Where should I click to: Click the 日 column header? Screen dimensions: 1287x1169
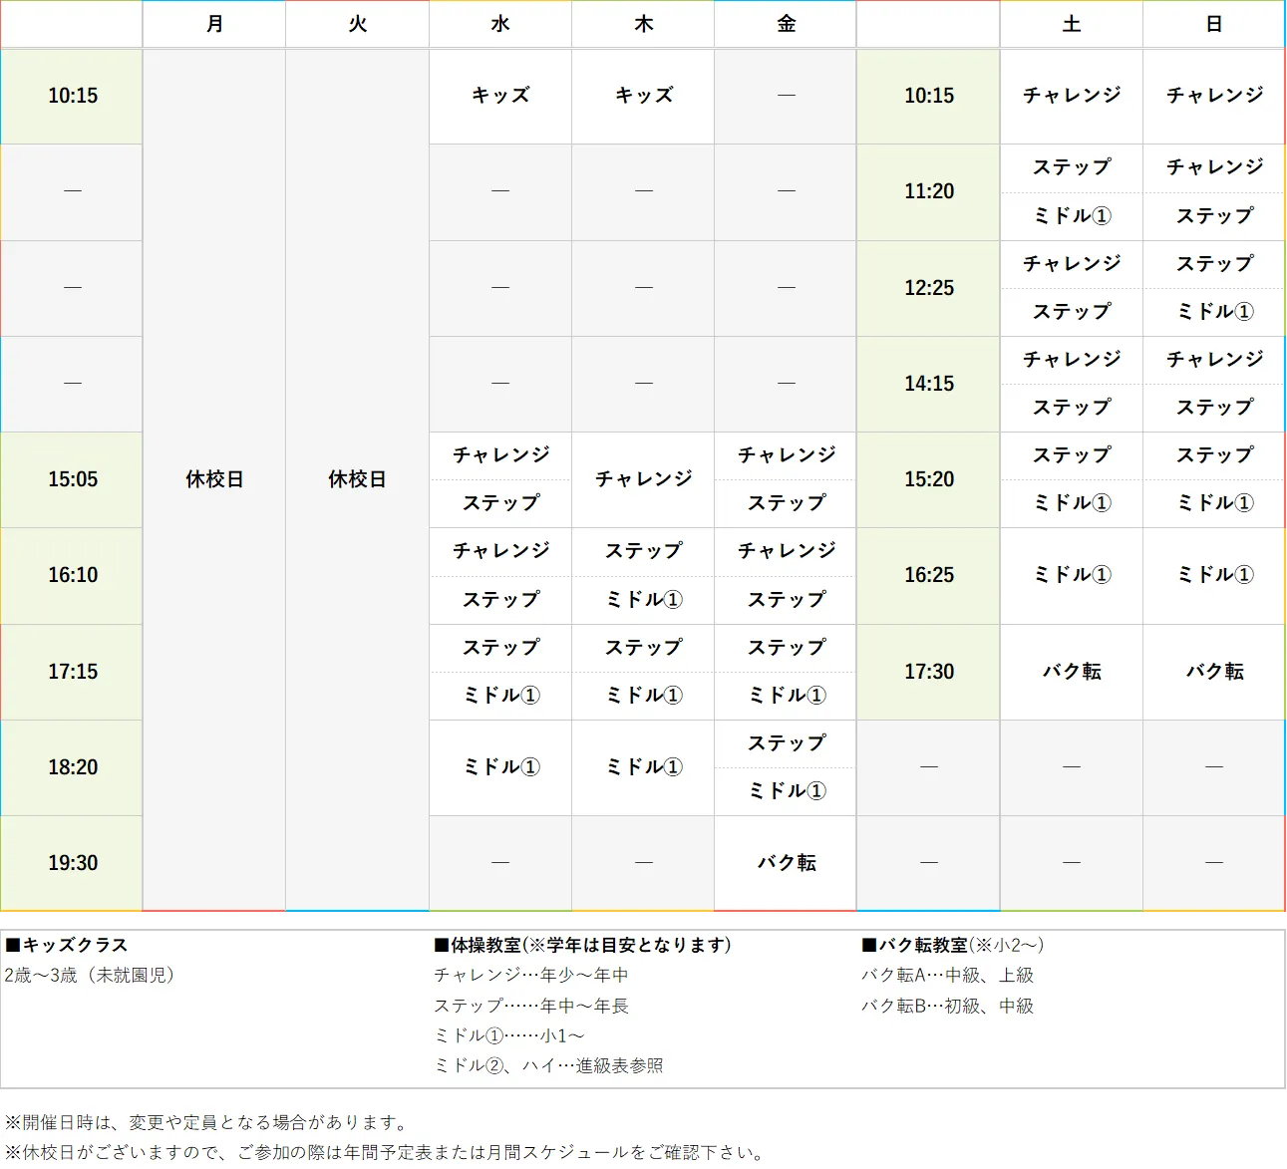[1212, 24]
